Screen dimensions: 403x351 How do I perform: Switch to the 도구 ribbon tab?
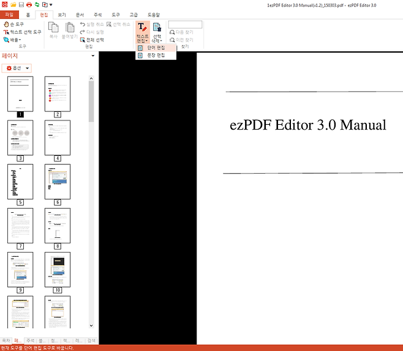click(x=116, y=15)
